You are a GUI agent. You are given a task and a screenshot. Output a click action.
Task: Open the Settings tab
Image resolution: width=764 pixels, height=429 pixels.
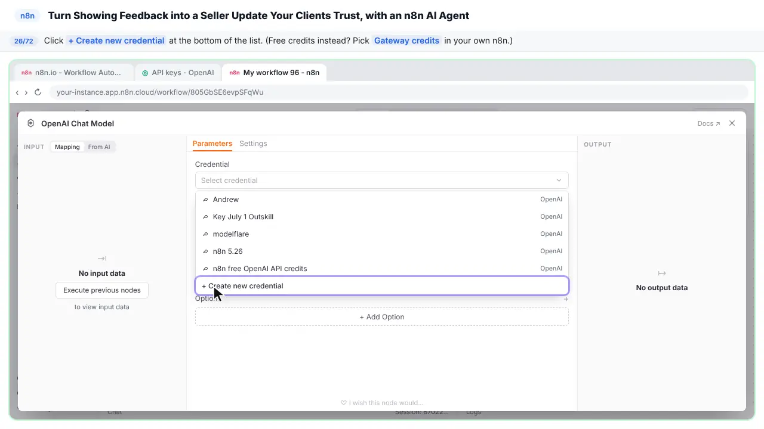point(253,144)
